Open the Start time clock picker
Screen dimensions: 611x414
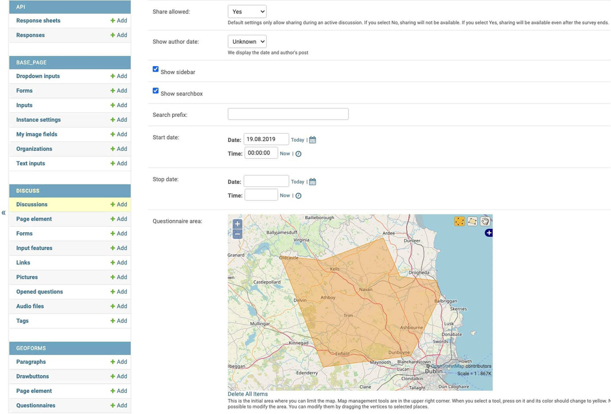tap(298, 154)
